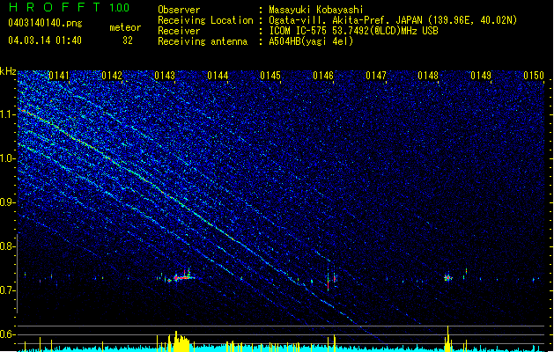The image size is (554, 352).
Task: Click the 'Receiver' field label
Action: (179, 31)
